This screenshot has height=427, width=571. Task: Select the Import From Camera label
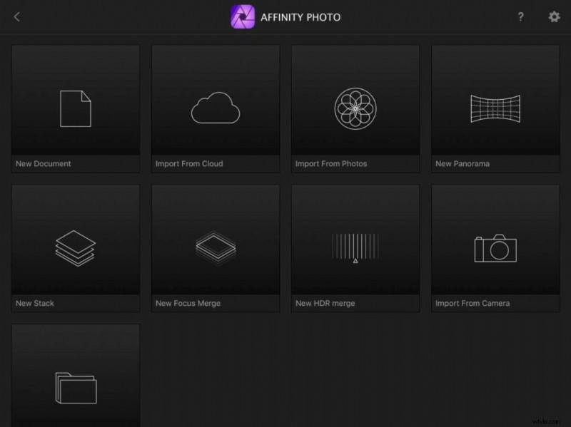[x=473, y=302]
